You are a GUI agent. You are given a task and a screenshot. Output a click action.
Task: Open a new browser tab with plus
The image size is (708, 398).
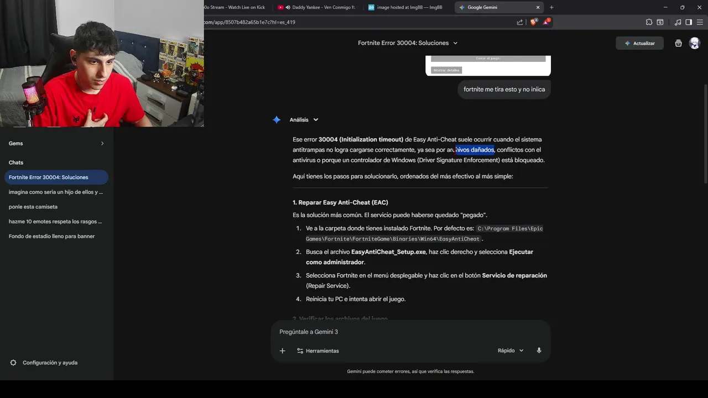click(x=551, y=7)
